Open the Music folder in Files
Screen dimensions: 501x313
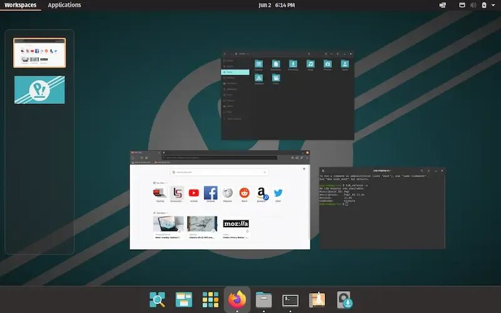coord(310,65)
